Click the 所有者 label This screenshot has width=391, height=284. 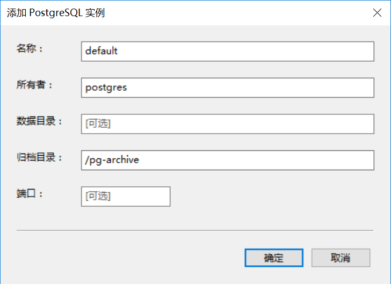(35, 84)
